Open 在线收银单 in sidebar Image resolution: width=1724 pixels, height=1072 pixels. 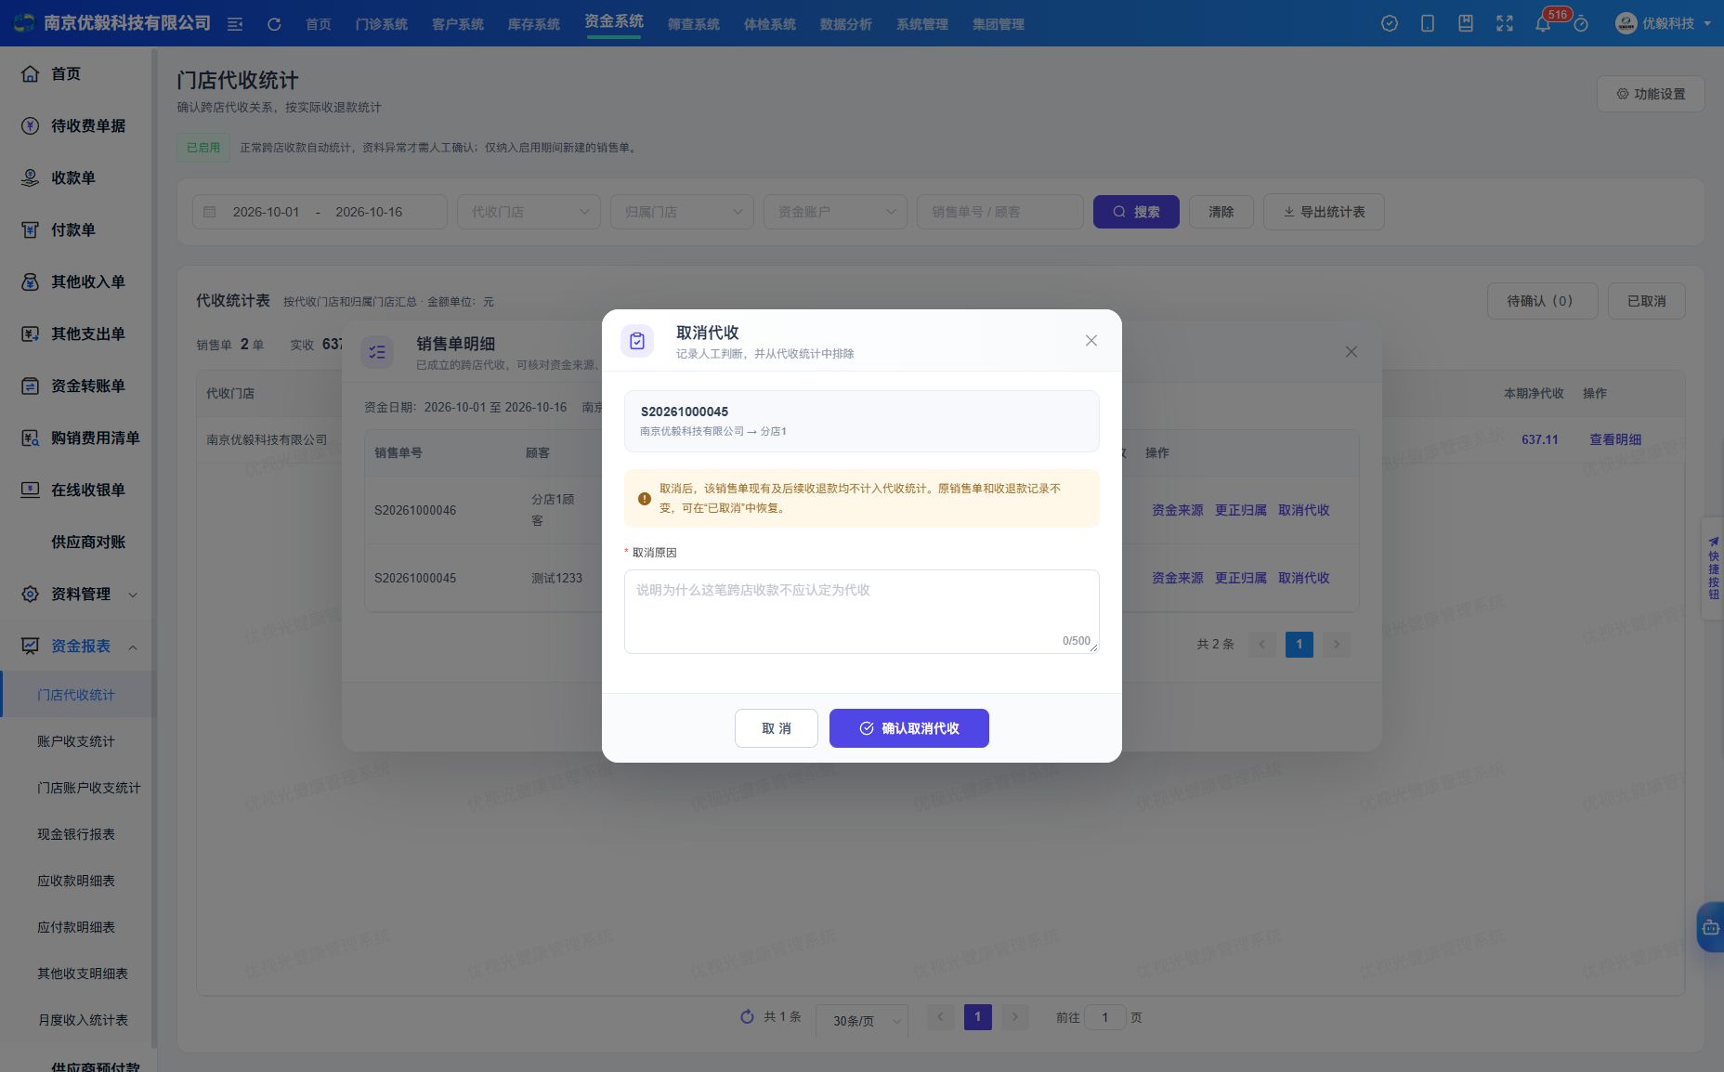(76, 490)
